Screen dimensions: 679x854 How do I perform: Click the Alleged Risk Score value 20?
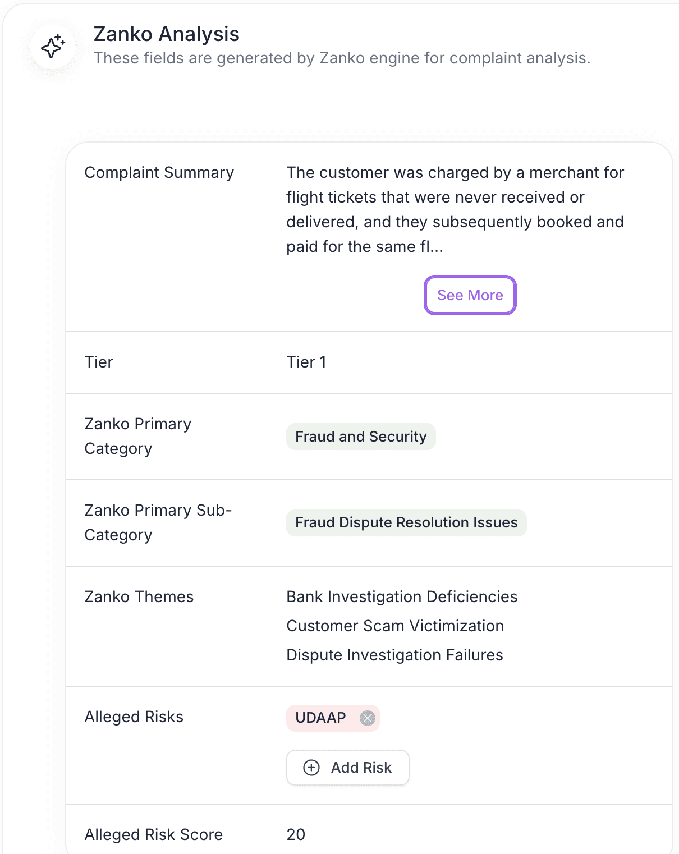click(296, 835)
